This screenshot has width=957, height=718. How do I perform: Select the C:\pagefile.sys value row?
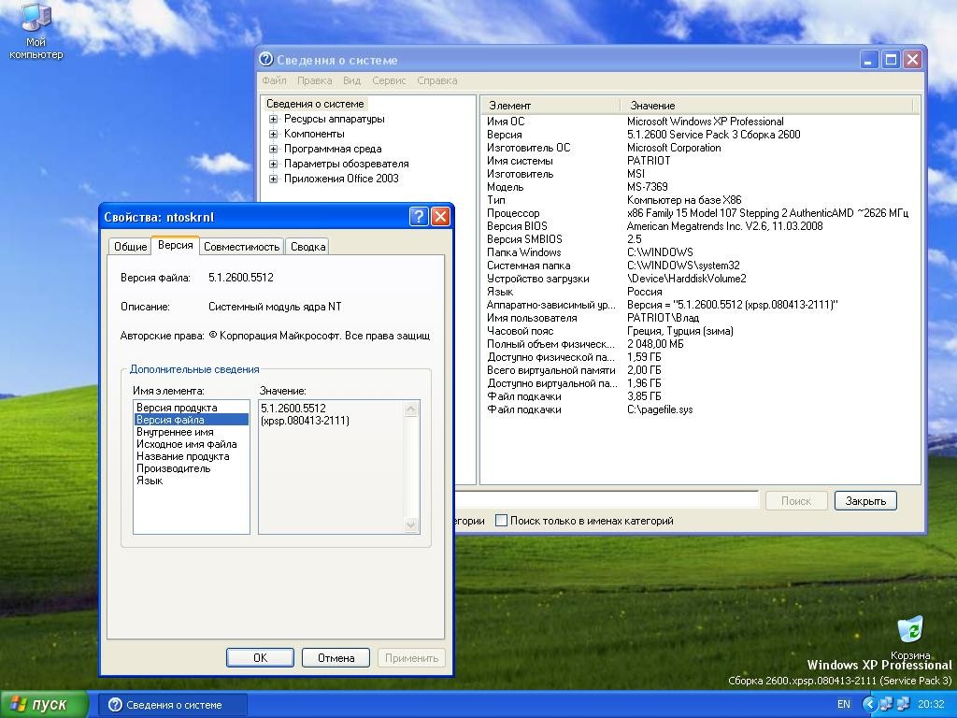click(x=700, y=409)
